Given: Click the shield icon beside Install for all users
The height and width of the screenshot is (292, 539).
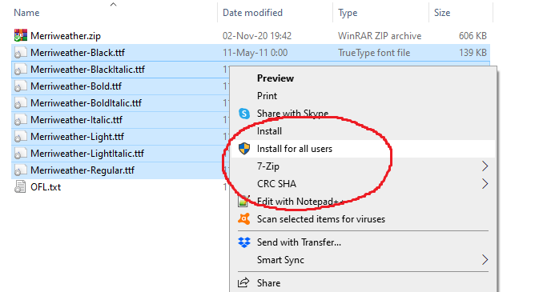Looking at the screenshot, I should pos(244,149).
